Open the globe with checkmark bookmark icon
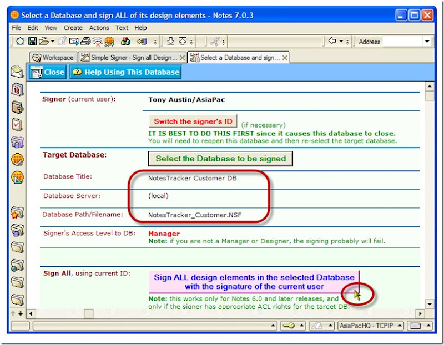The height and width of the screenshot is (345, 444). pos(17,160)
